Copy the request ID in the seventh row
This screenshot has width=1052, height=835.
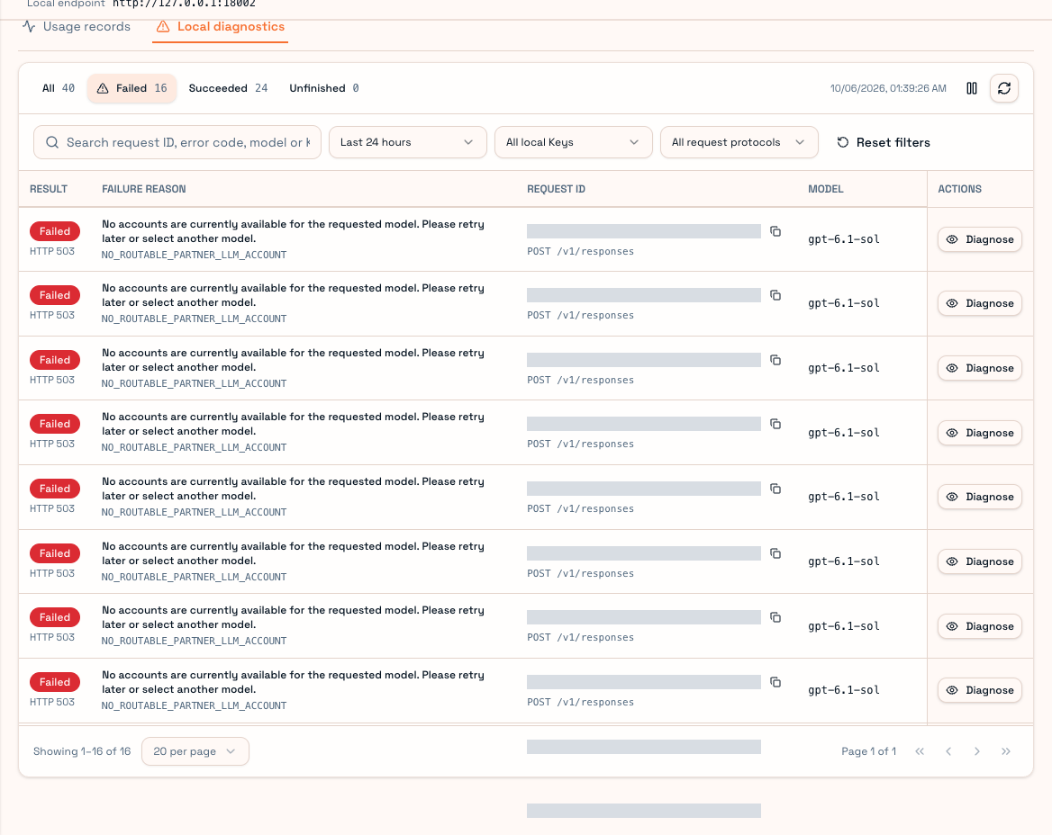pos(775,617)
